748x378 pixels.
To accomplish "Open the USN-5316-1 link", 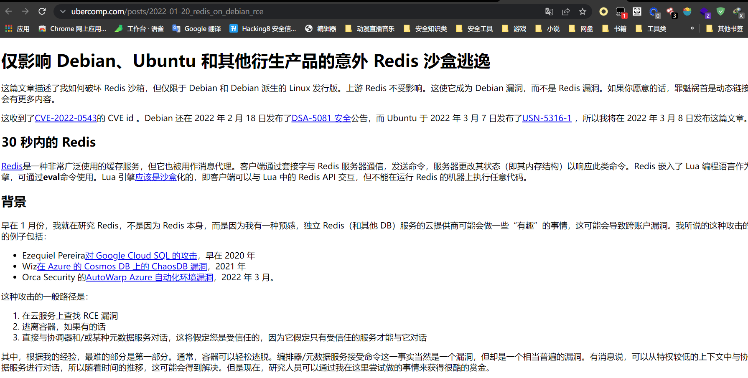I will click(x=547, y=118).
